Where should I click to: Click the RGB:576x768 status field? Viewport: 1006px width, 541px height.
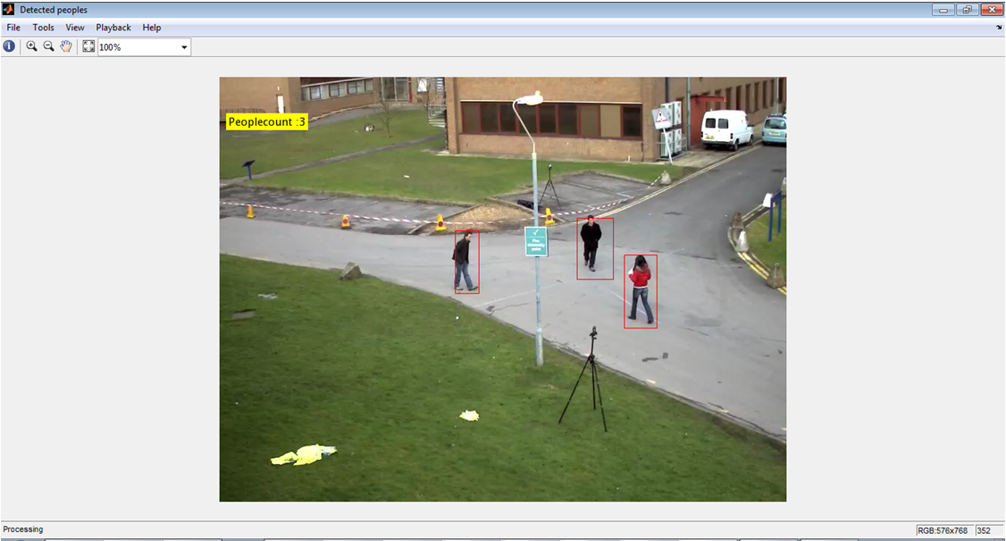[943, 530]
